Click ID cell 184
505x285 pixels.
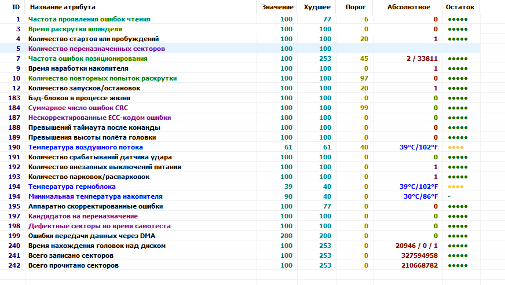[14, 108]
